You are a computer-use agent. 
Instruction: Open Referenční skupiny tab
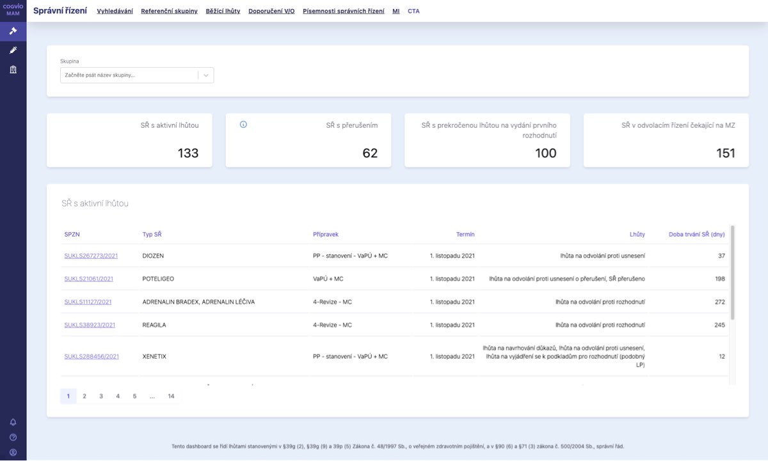[x=170, y=11]
